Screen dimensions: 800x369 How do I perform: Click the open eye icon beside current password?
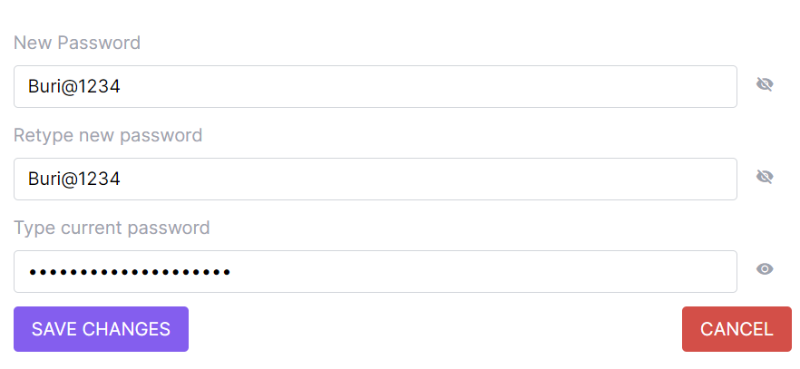tap(765, 269)
